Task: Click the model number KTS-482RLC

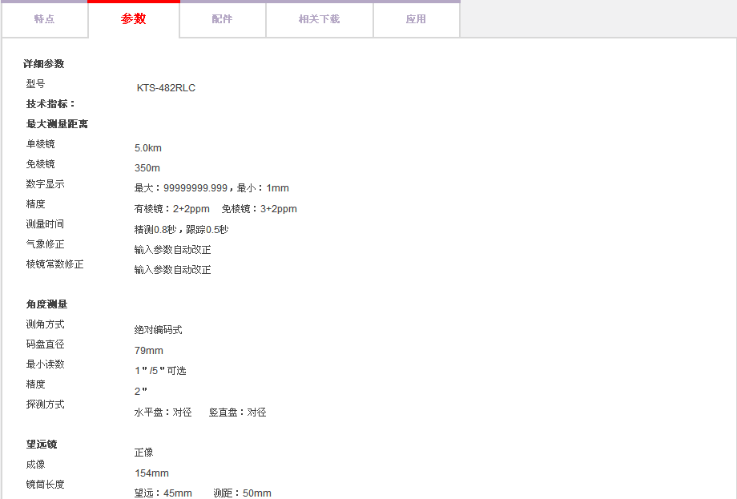Action: pyautogui.click(x=166, y=88)
